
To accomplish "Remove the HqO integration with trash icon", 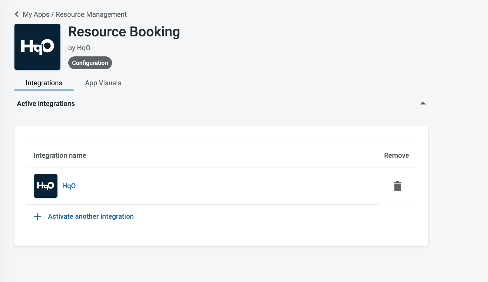I will pos(397,186).
